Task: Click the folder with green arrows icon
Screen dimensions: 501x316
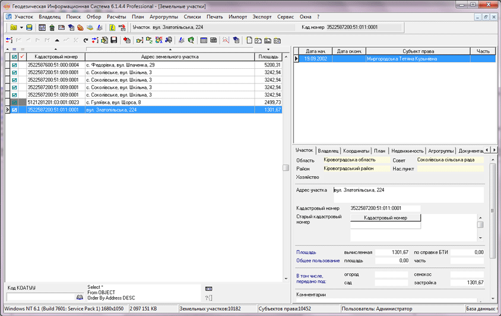Action: (149, 40)
